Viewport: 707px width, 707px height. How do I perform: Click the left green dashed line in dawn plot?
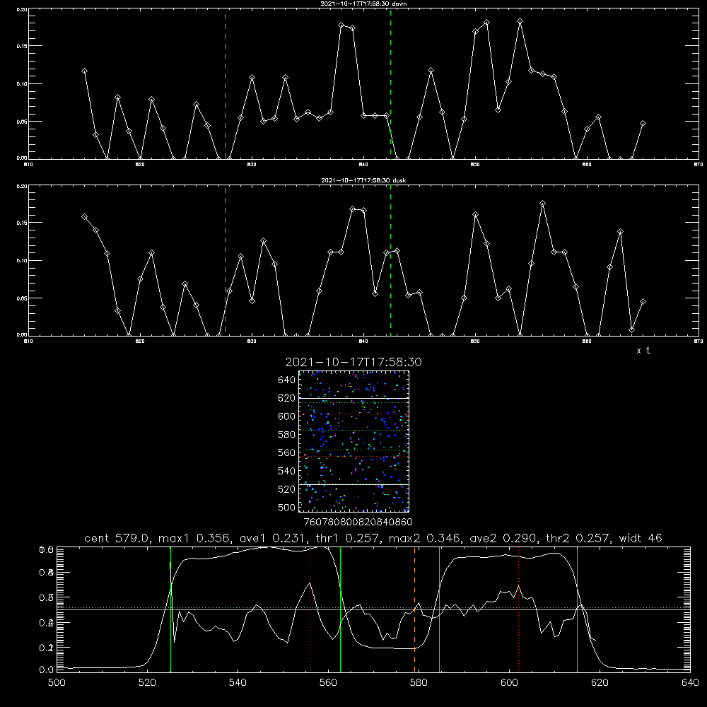225,83
